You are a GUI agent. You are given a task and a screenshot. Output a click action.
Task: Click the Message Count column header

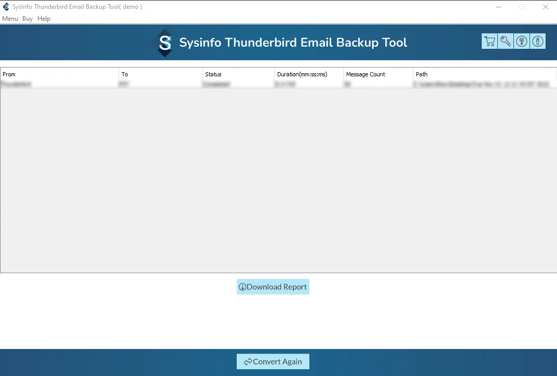pos(378,74)
